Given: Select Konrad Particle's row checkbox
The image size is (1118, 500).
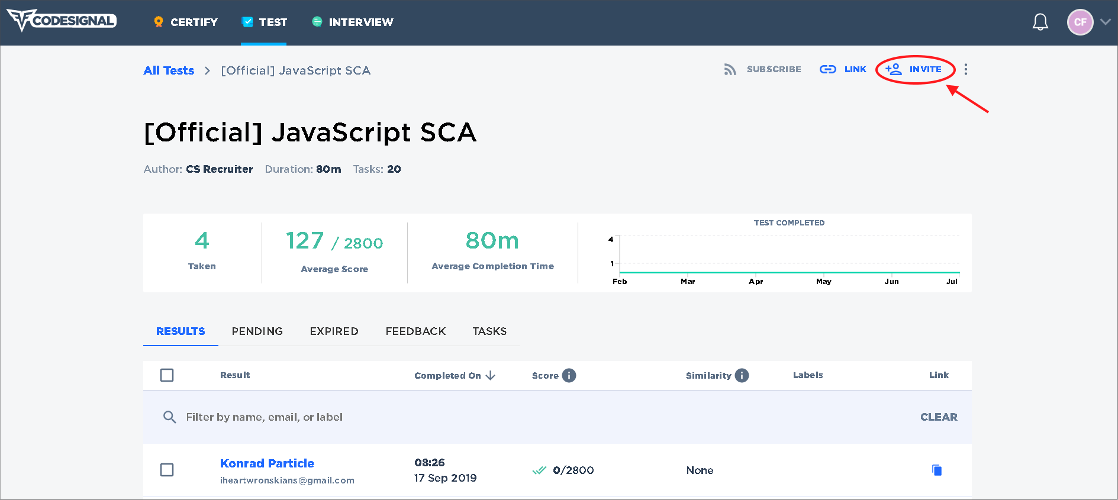Looking at the screenshot, I should (x=167, y=470).
